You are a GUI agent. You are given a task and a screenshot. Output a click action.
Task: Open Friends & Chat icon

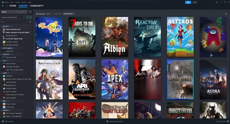click(x=228, y=121)
